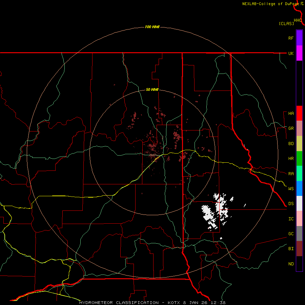Click the 12:38 timestamp
Image resolution: width=305 pixels, height=305 pixels.
[x=218, y=303]
